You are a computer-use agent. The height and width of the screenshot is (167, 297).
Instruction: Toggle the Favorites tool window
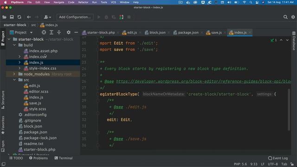pos(3,125)
